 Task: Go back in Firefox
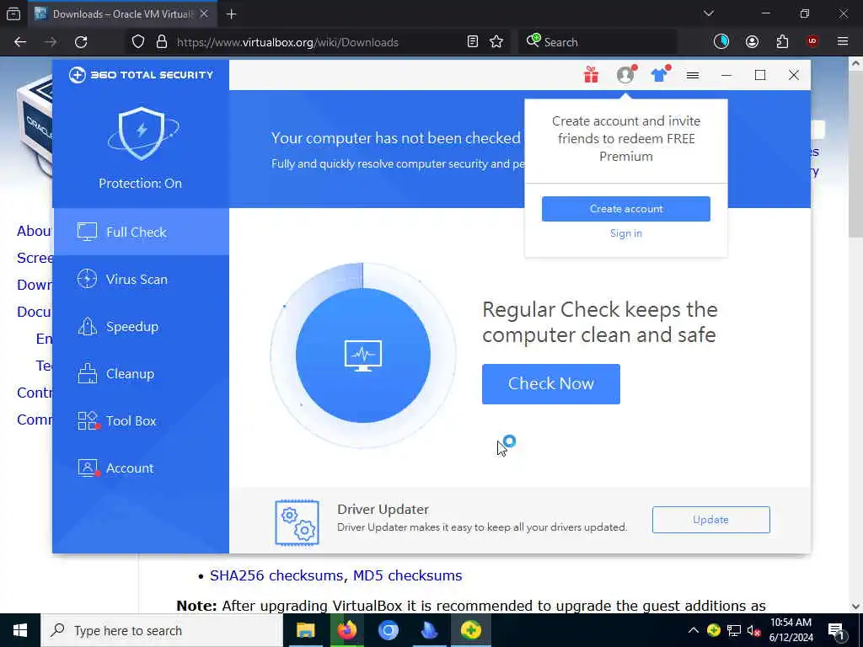click(20, 42)
